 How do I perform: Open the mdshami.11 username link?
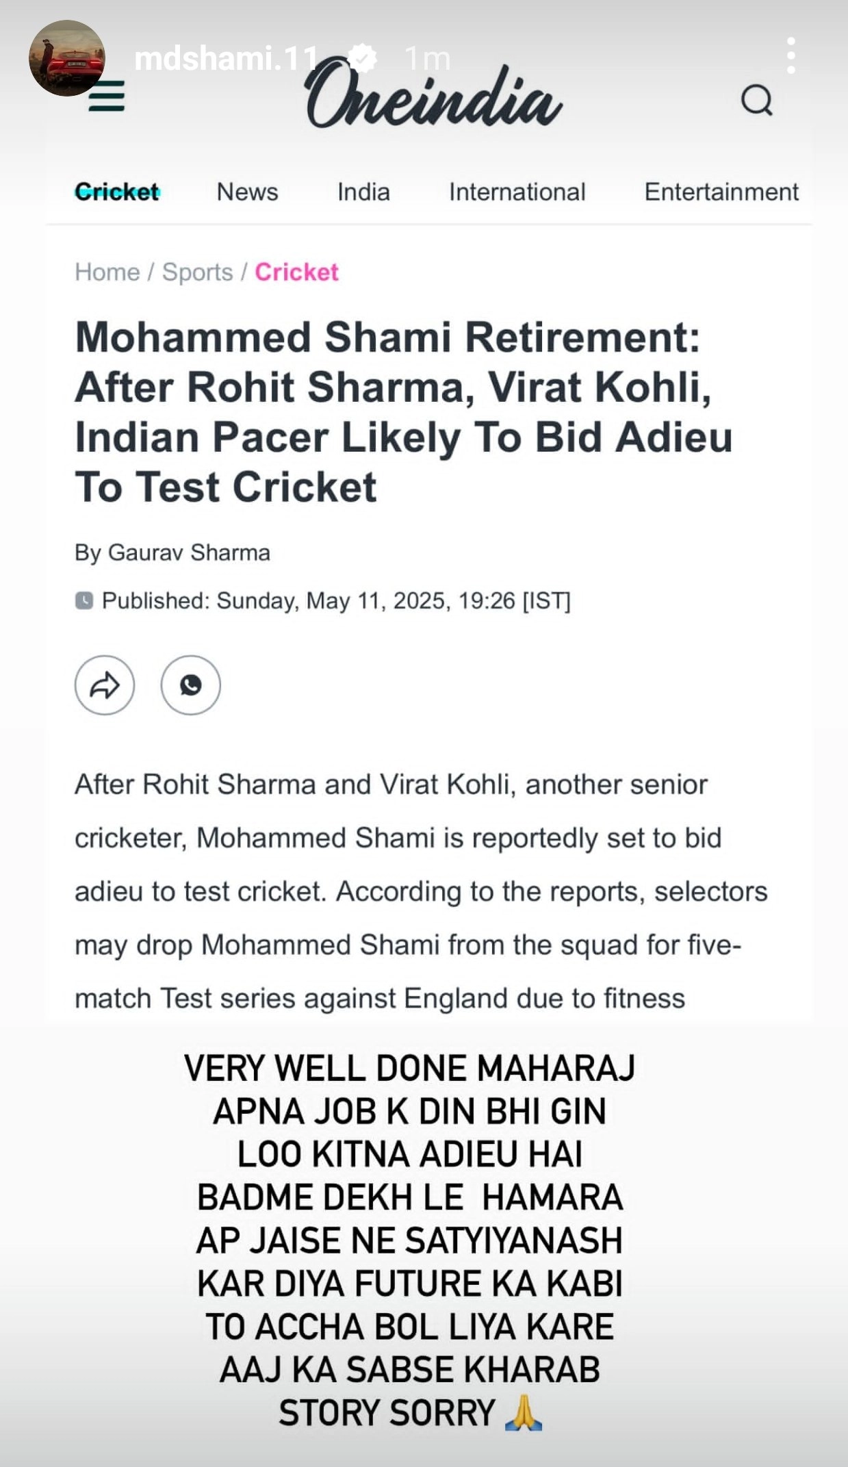point(226,58)
